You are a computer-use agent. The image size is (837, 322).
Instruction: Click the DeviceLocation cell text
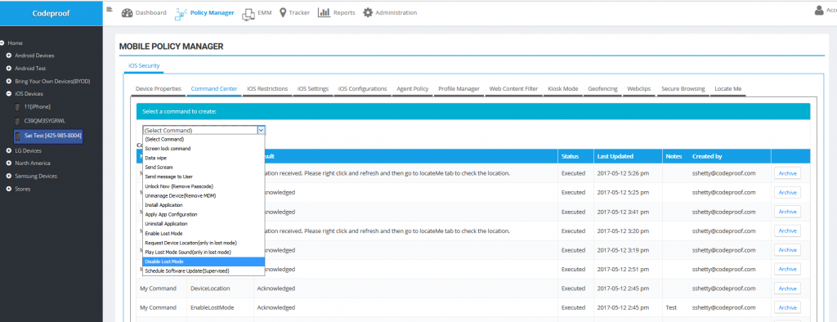pos(210,288)
